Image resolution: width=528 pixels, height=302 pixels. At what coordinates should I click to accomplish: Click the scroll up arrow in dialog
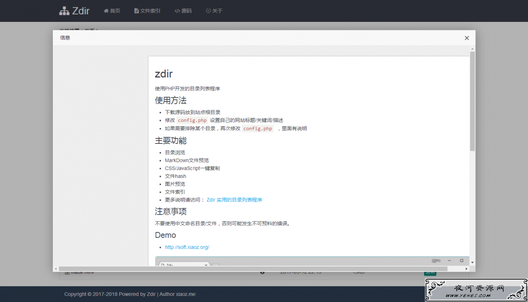click(472, 49)
